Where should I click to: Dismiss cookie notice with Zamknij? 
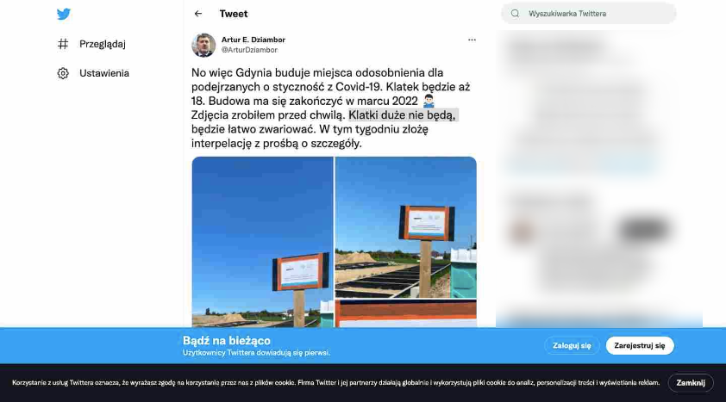(x=691, y=382)
